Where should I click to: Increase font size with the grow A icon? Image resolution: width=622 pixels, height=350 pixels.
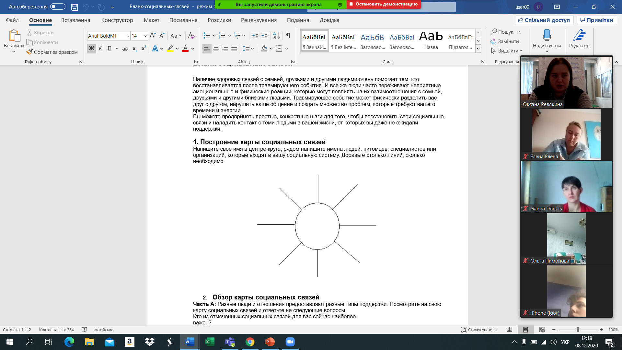click(153, 36)
